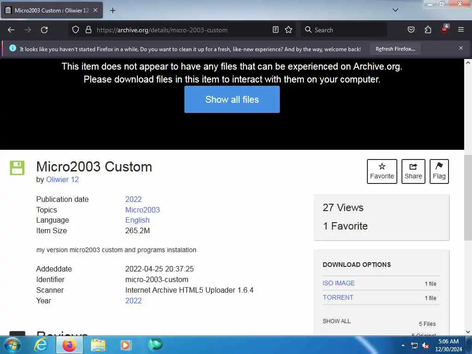Click the Show all files button
472x354 pixels.
tap(232, 100)
